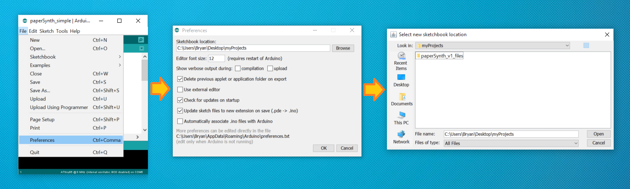The width and height of the screenshot is (630, 189).
Task: Go to Recent Items in the file chooser
Action: point(401,61)
